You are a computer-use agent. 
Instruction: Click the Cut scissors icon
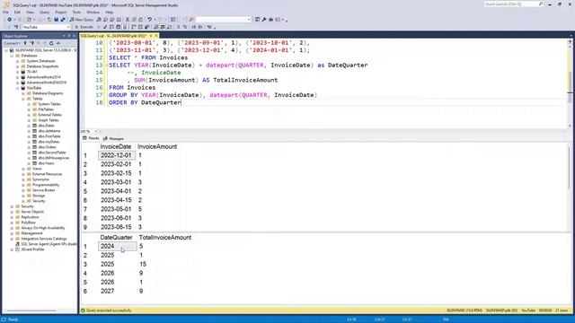coord(128,20)
